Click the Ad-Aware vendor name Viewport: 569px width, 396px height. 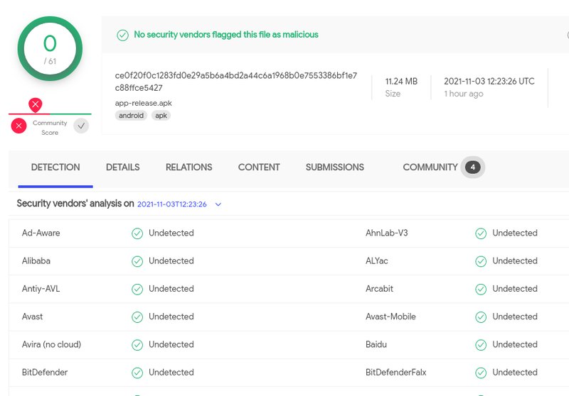[x=41, y=233]
